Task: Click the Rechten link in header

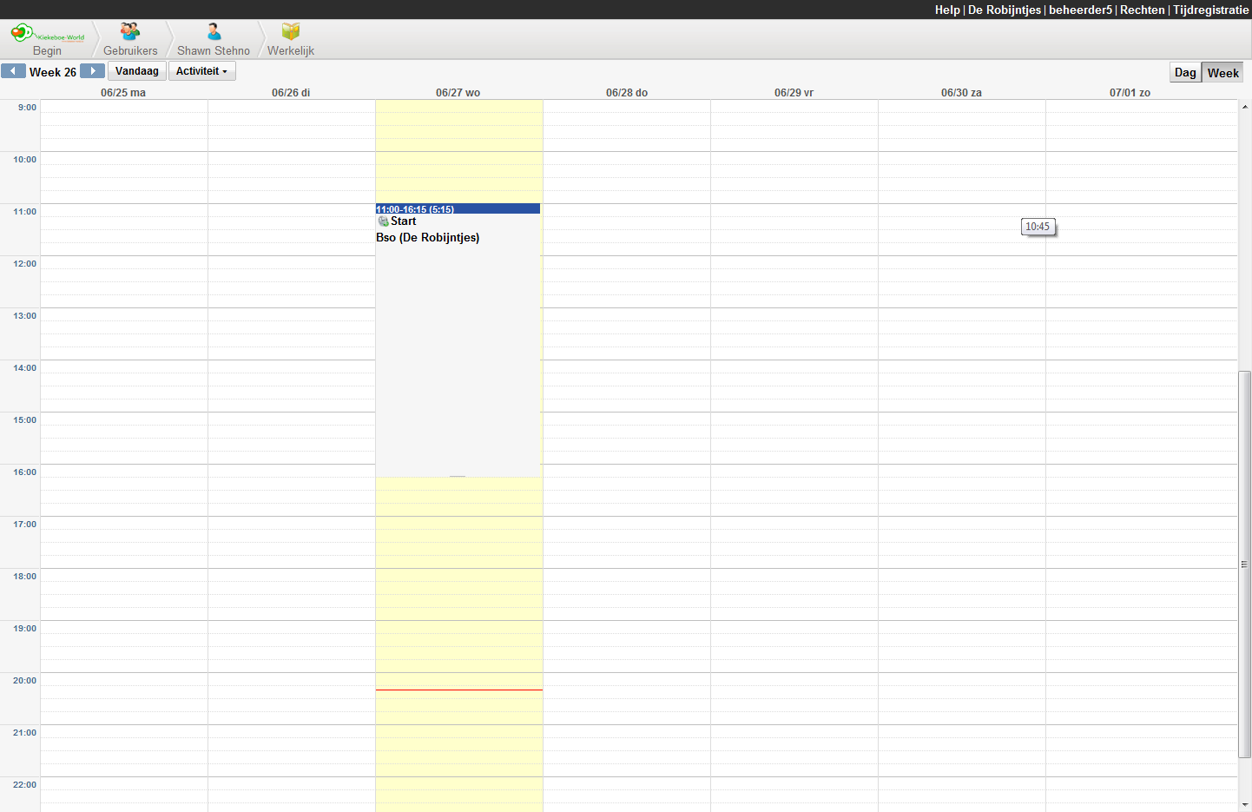Action: pyautogui.click(x=1142, y=10)
